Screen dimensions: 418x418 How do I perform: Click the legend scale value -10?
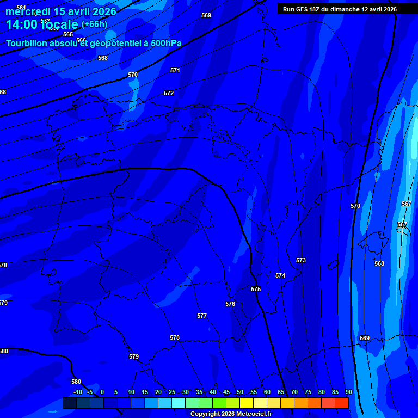pyautogui.click(x=78, y=392)
